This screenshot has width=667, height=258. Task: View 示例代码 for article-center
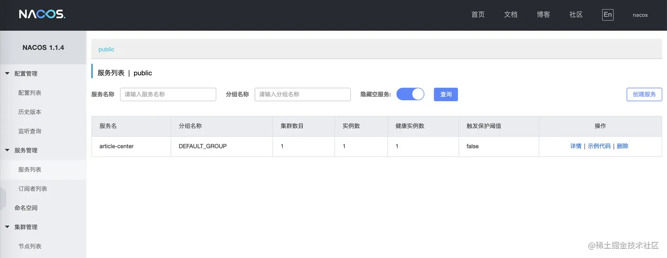(599, 146)
